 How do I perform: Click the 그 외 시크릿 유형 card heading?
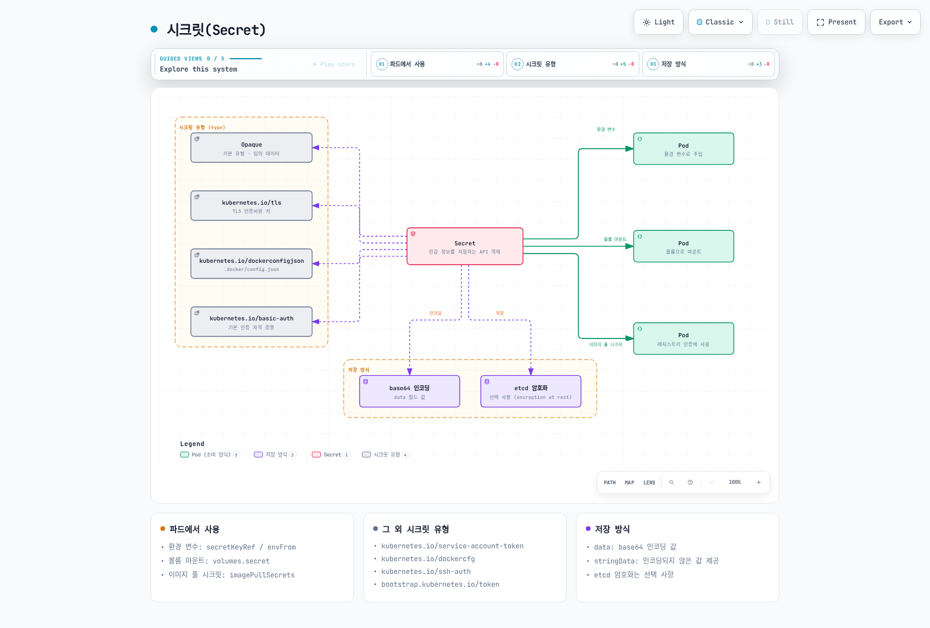coord(416,529)
